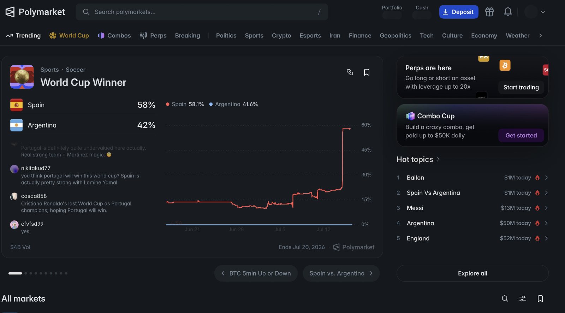
Task: Click the flame icon beside Messi
Action: click(x=537, y=208)
